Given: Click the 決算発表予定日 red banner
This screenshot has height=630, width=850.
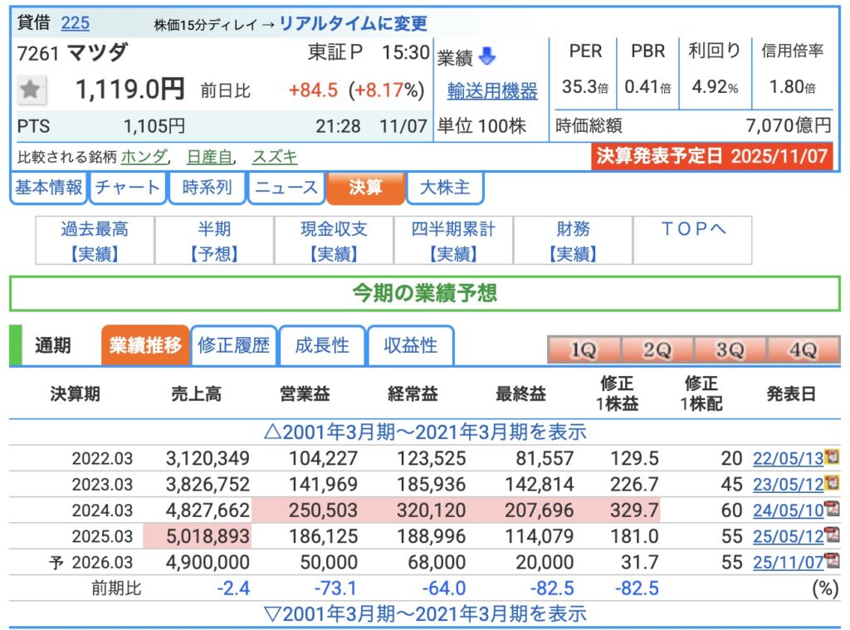Looking at the screenshot, I should [711, 156].
